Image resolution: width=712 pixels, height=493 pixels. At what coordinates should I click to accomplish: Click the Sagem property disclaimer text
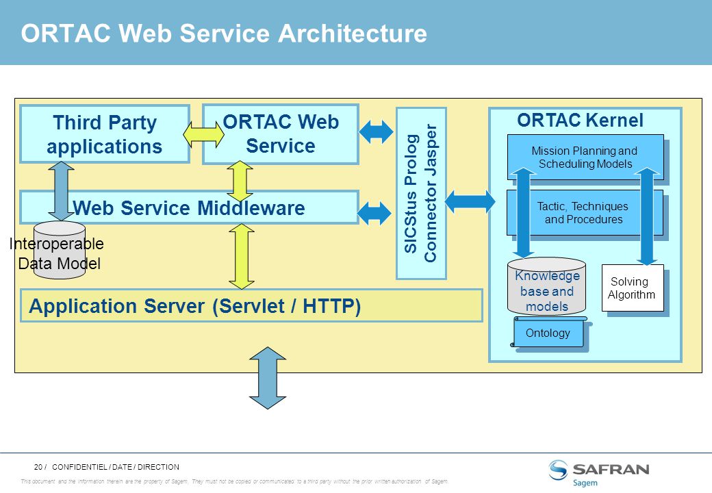[x=234, y=481]
